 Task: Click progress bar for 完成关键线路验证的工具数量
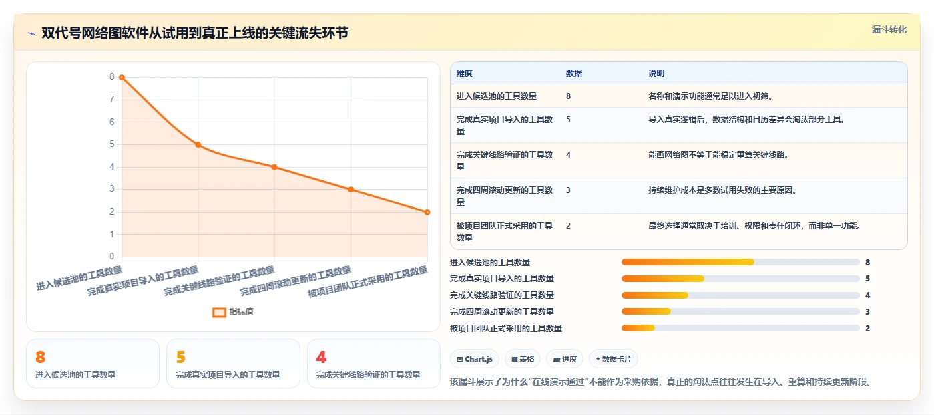pos(740,295)
